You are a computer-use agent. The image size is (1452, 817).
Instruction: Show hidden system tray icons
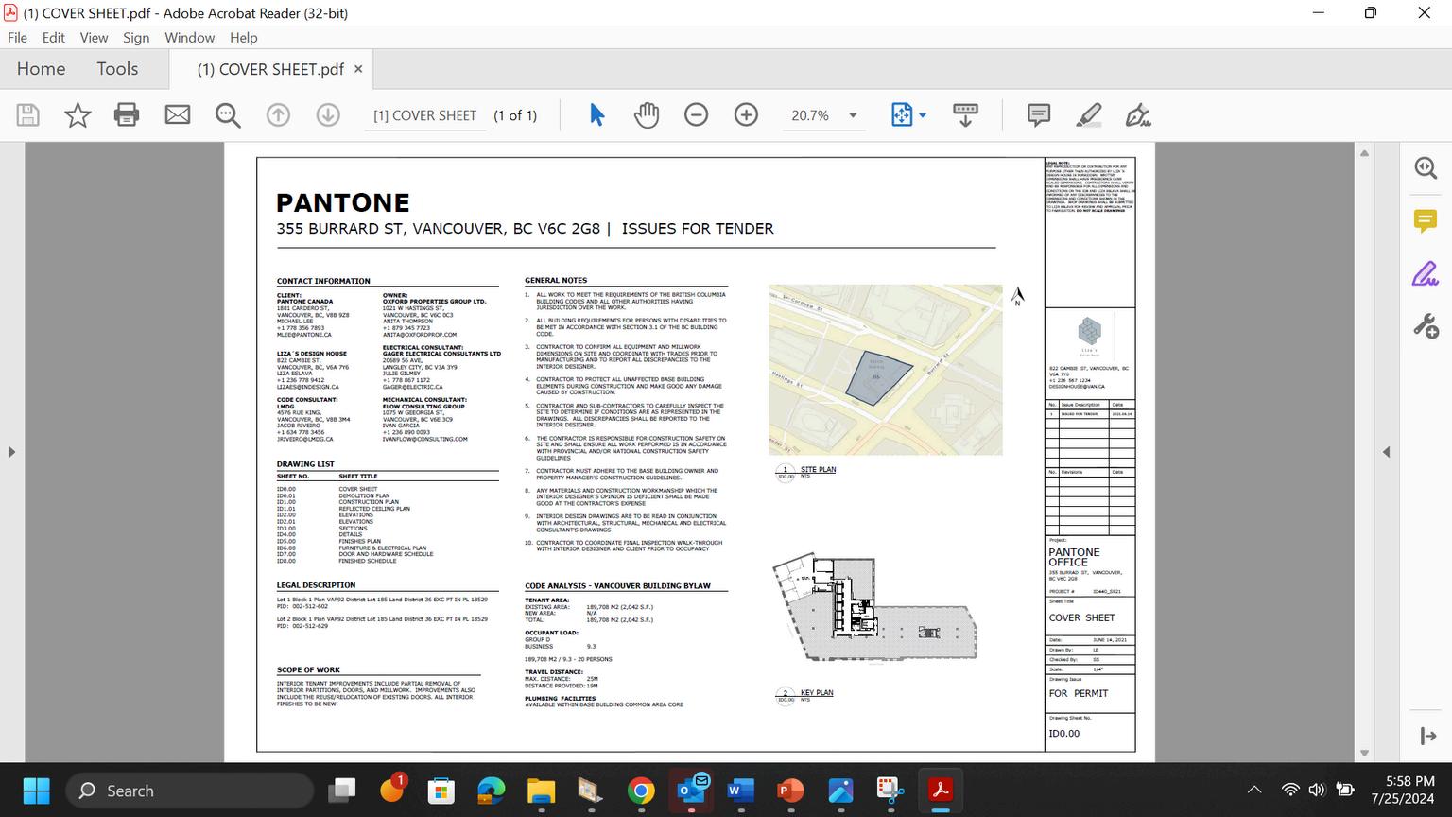(1254, 791)
